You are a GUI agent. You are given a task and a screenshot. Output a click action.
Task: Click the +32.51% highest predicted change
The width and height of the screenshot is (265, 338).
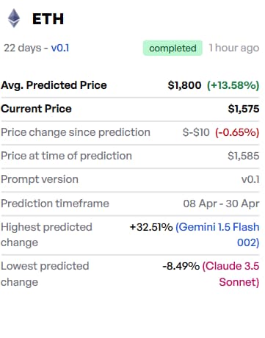(x=151, y=227)
